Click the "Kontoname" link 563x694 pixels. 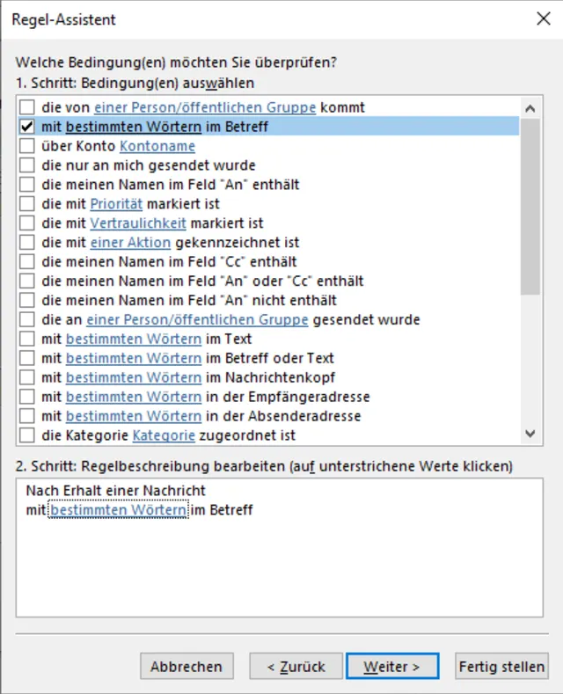(x=157, y=146)
